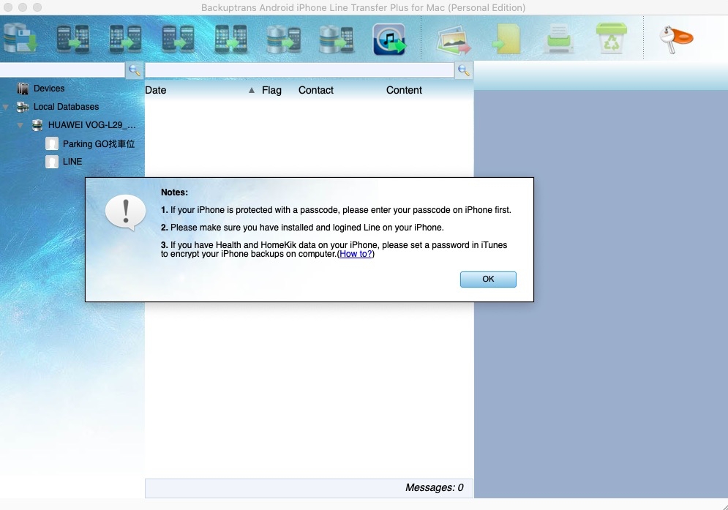Collapse the Local Databases tree node
The height and width of the screenshot is (510, 728).
click(x=6, y=107)
